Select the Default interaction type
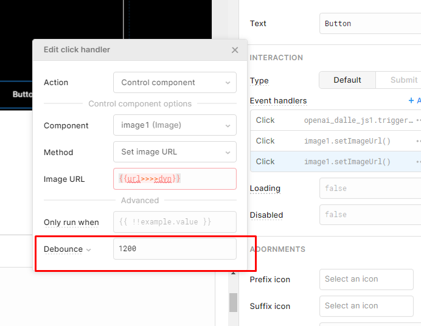421x326 pixels. coord(347,80)
